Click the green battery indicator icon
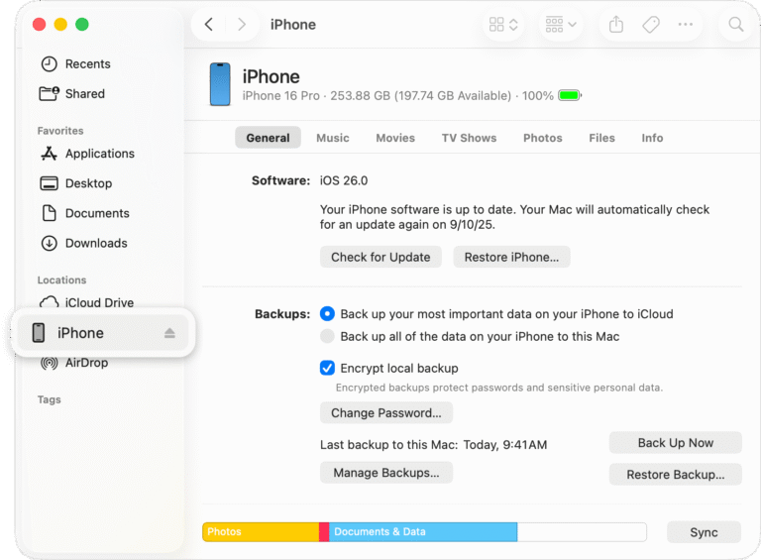The width and height of the screenshot is (761, 560). (570, 95)
